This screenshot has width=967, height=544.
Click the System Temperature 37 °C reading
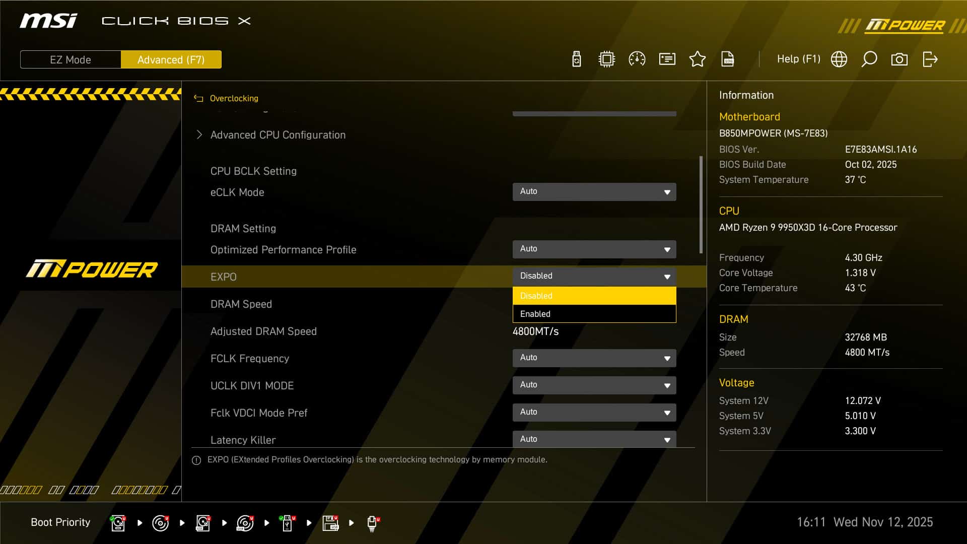[855, 180]
